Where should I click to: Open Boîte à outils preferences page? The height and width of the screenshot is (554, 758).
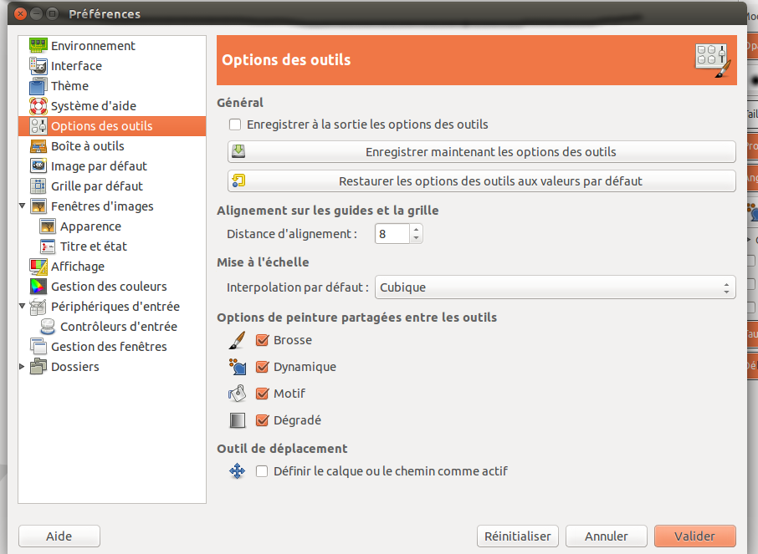click(x=112, y=146)
